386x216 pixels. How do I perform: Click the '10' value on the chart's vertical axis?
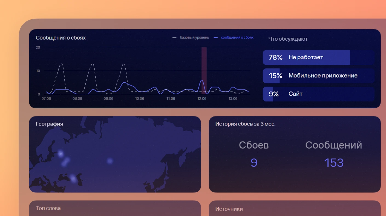38,71
